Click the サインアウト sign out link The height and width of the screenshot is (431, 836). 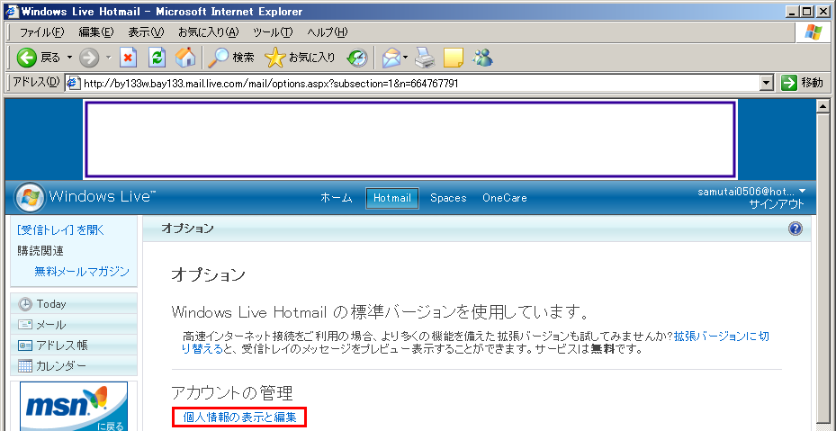coord(777,205)
